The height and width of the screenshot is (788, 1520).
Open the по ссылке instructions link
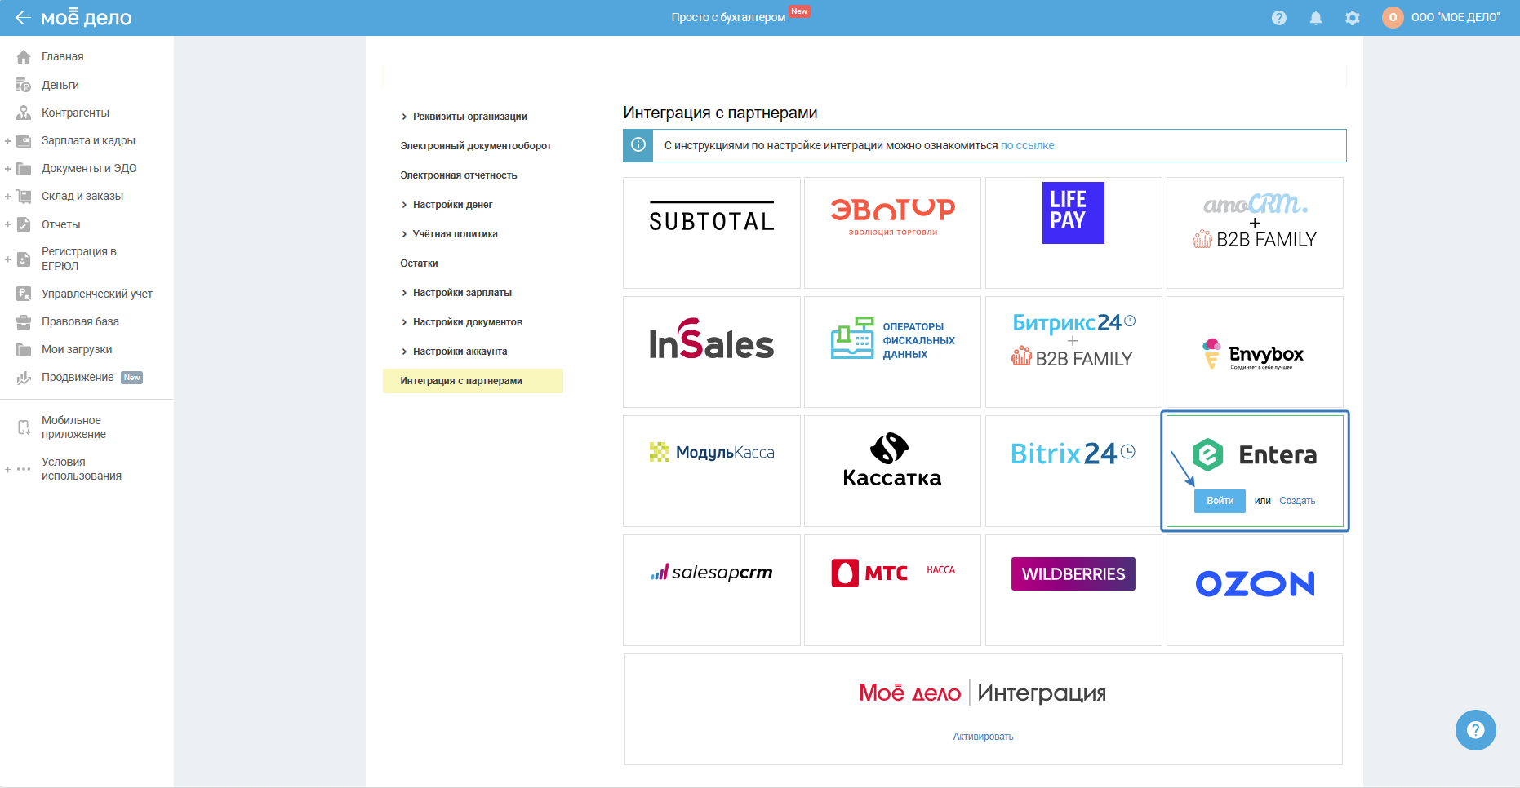point(1028,145)
